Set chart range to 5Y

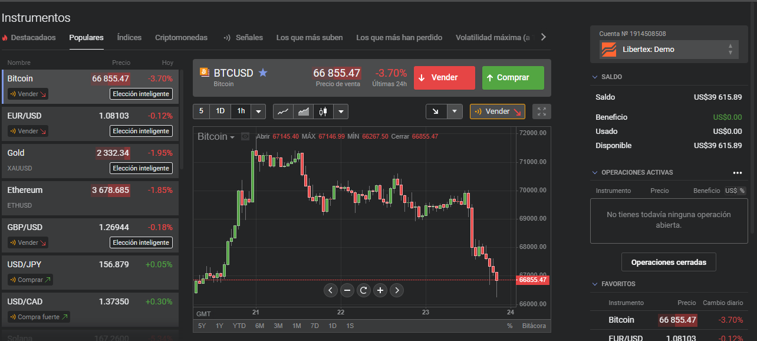tap(202, 326)
